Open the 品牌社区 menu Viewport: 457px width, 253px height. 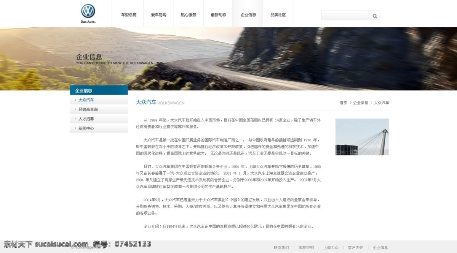[x=278, y=15]
